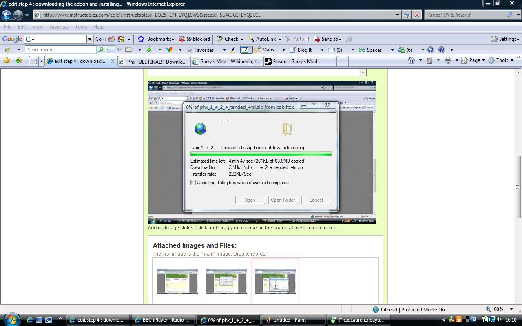
Task: Stop loading with the red X button
Action: (416, 15)
